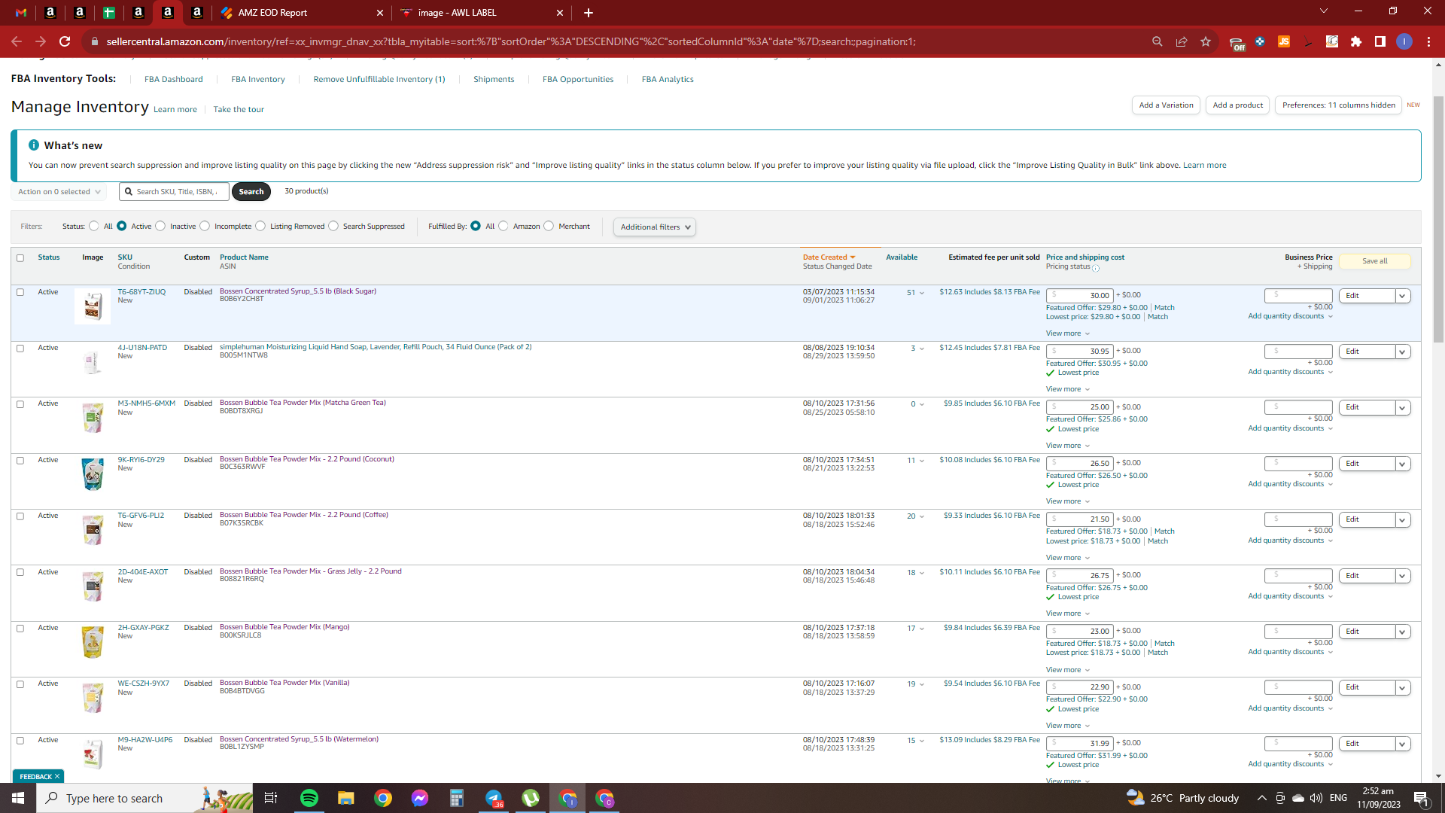
Task: Click the 'Save all' button
Action: [x=1375, y=261]
